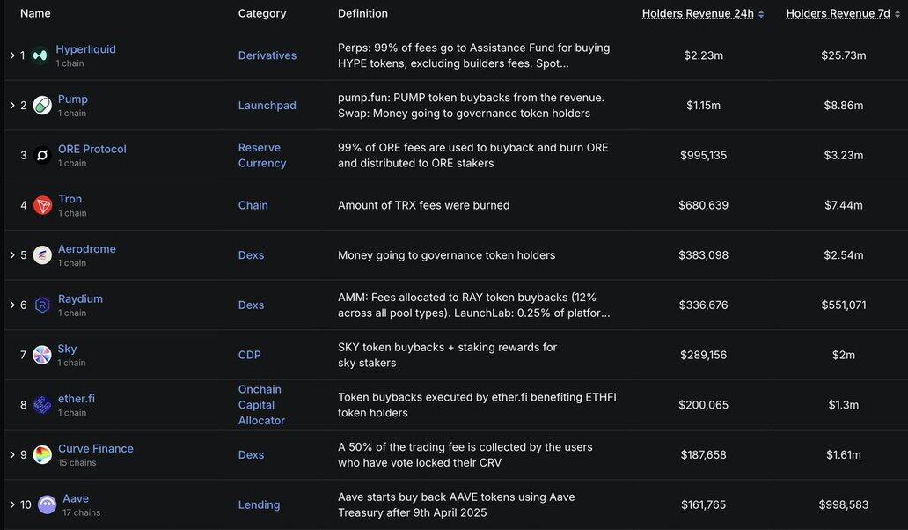Click the Hyperliquid protocol logo icon
The width and height of the screenshot is (908, 530).
click(x=40, y=55)
